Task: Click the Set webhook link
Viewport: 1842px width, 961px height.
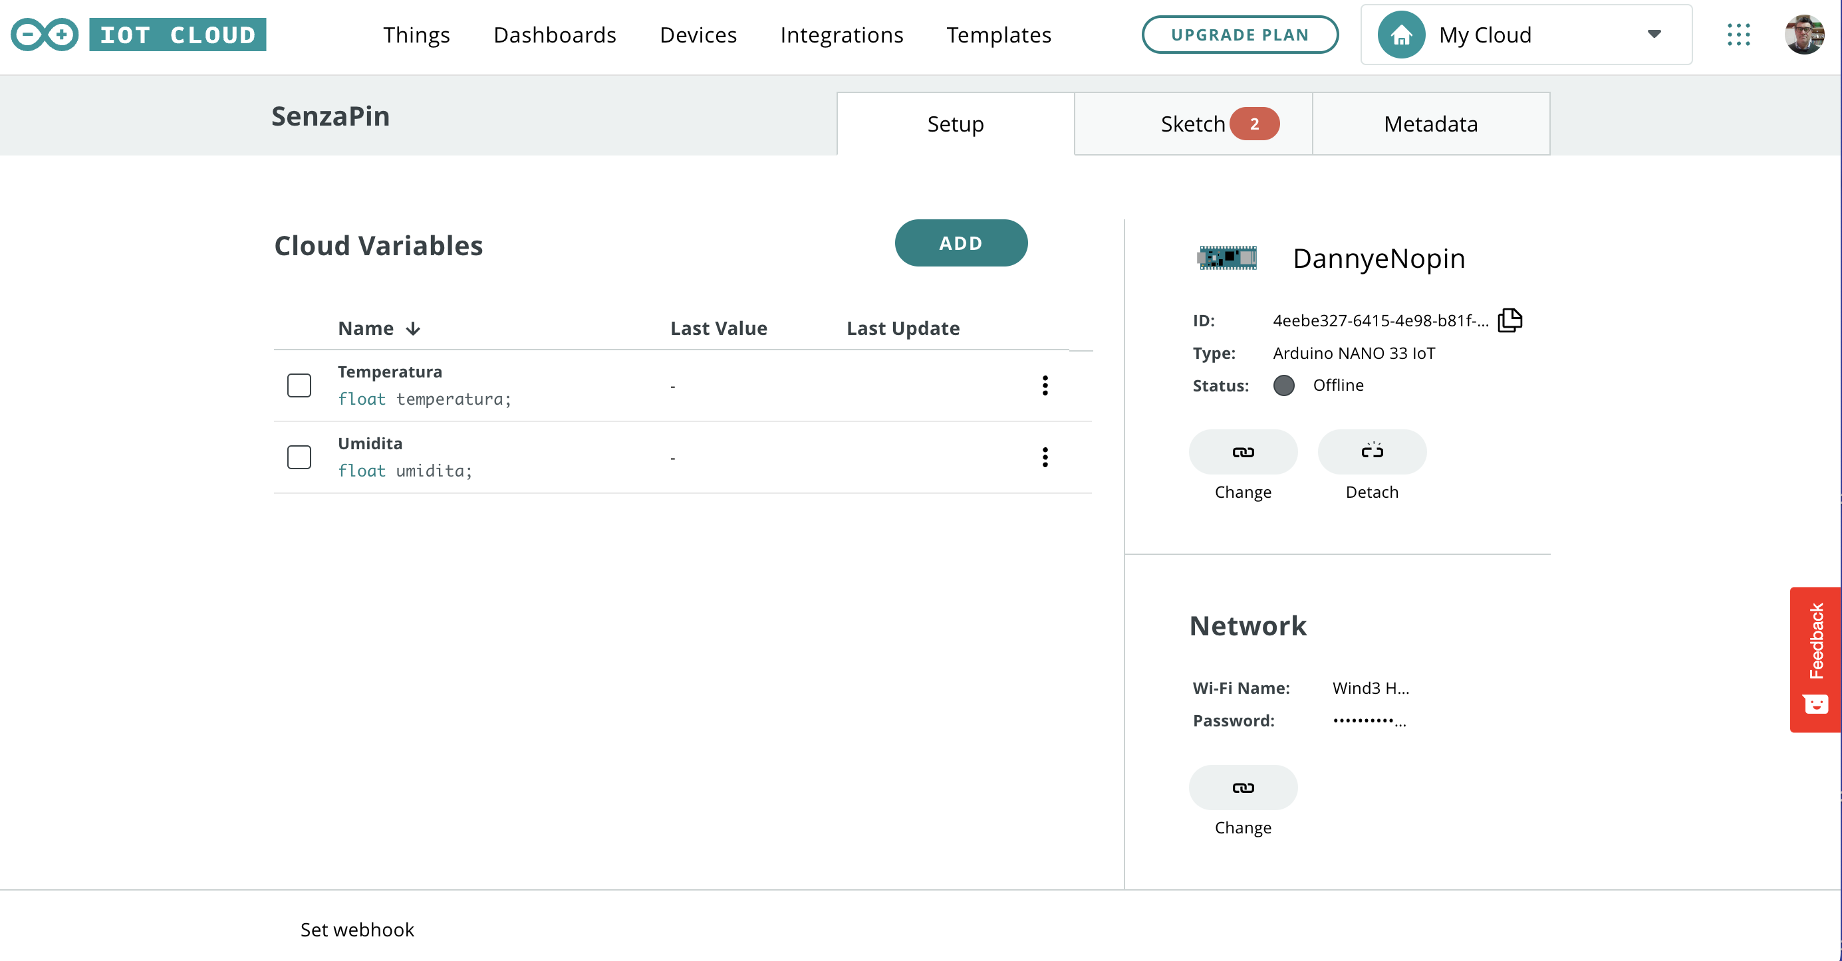Action: pyautogui.click(x=357, y=929)
